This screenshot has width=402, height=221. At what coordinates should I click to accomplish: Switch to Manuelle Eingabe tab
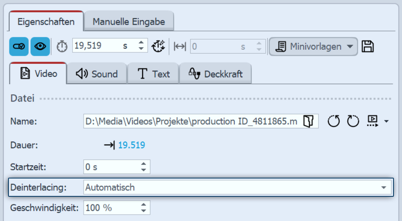(129, 21)
